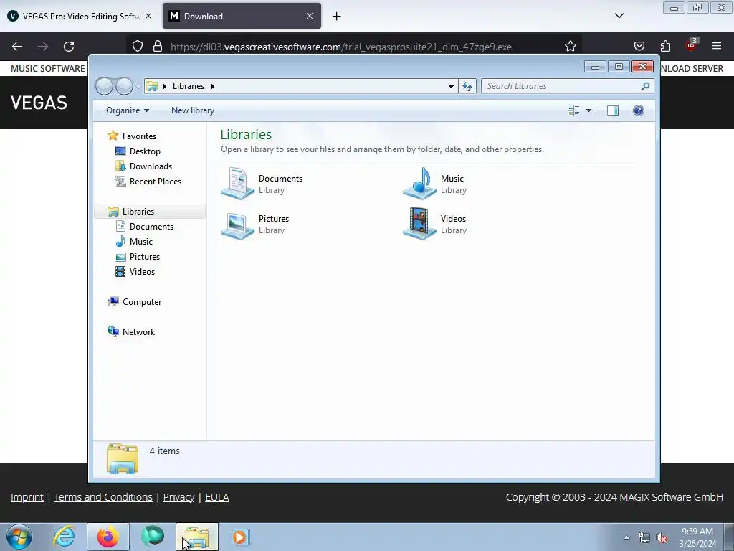Open Recent Places in Favorites
Screen dimensions: 734x551
[x=155, y=182]
